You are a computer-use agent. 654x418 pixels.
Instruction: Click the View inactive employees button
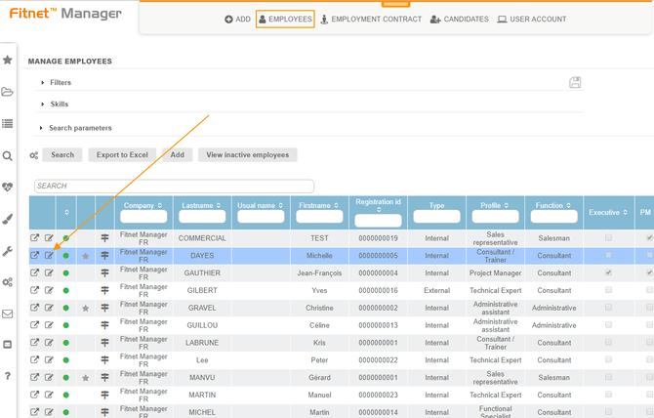[x=247, y=154]
